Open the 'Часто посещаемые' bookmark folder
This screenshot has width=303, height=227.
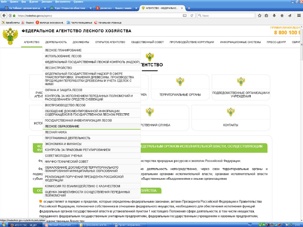[79, 22]
